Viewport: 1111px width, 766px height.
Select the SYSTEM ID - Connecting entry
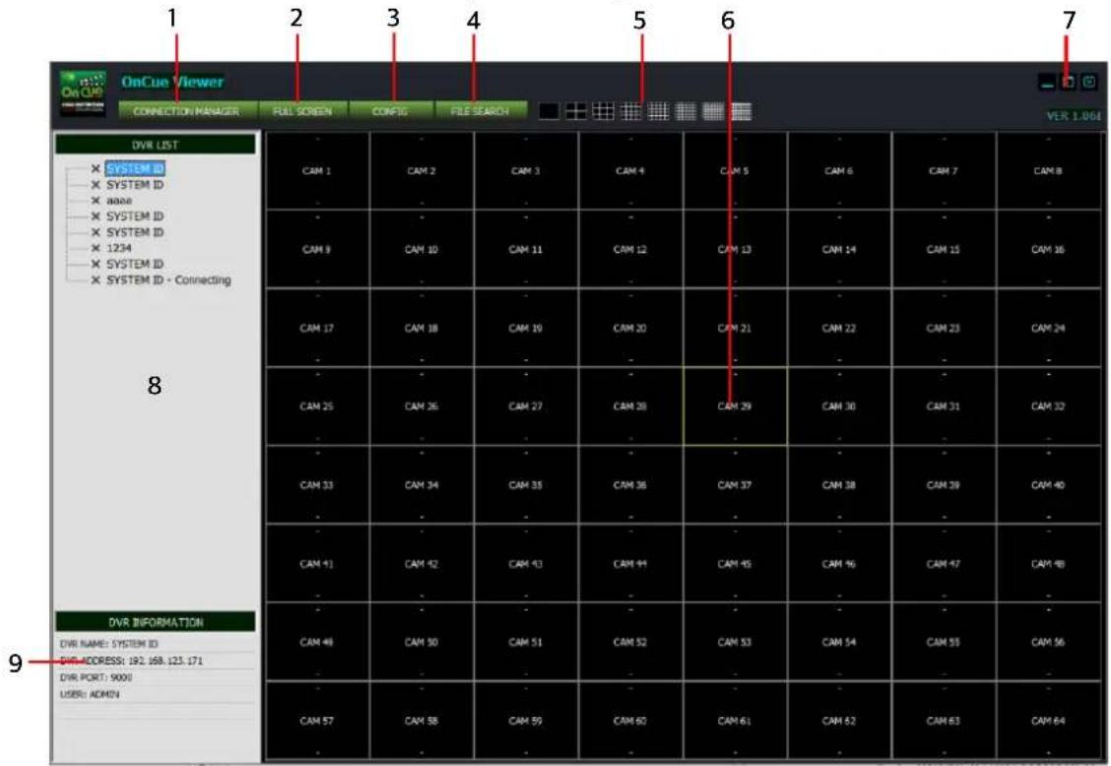point(168,280)
